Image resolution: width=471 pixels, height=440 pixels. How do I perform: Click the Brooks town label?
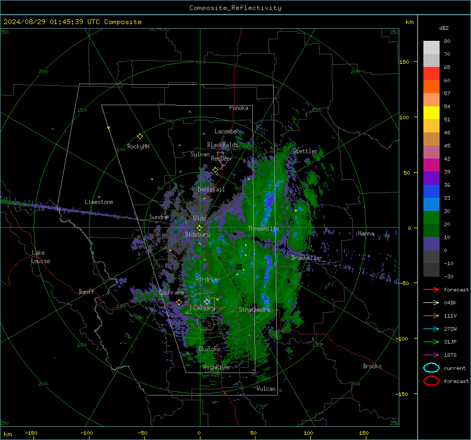[x=372, y=366]
